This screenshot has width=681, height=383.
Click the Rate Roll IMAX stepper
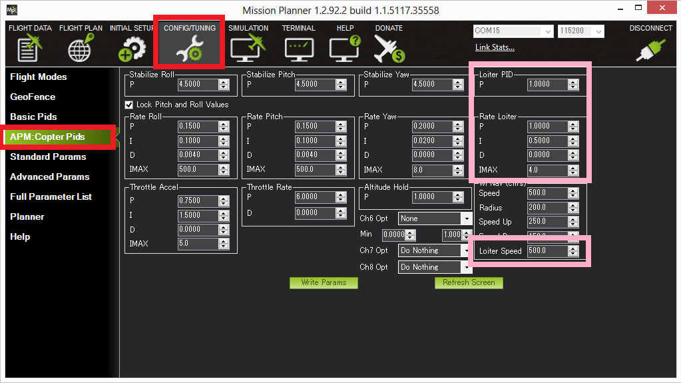pyautogui.click(x=224, y=170)
